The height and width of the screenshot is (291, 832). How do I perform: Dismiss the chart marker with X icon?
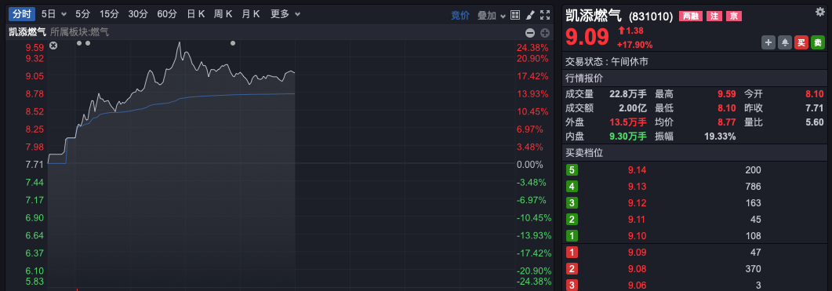[53, 46]
